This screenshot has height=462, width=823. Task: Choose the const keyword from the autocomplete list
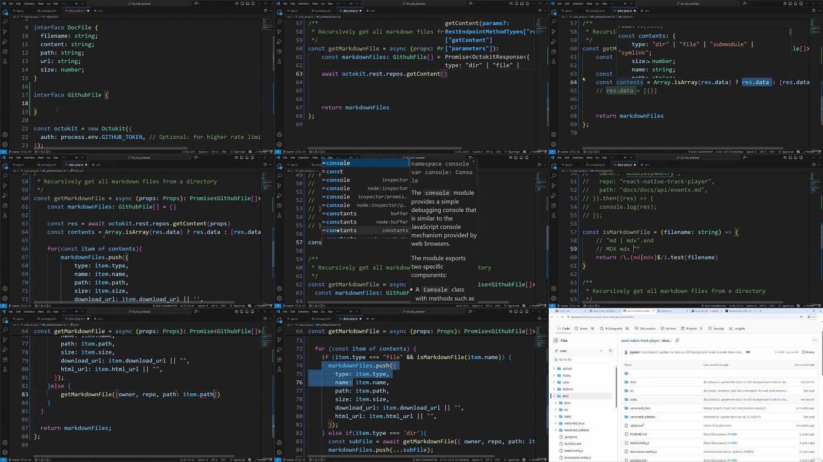point(334,172)
